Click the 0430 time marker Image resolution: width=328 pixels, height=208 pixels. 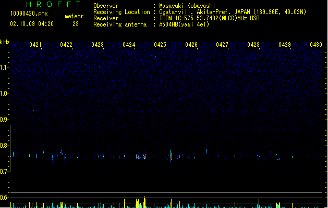tap(316, 45)
